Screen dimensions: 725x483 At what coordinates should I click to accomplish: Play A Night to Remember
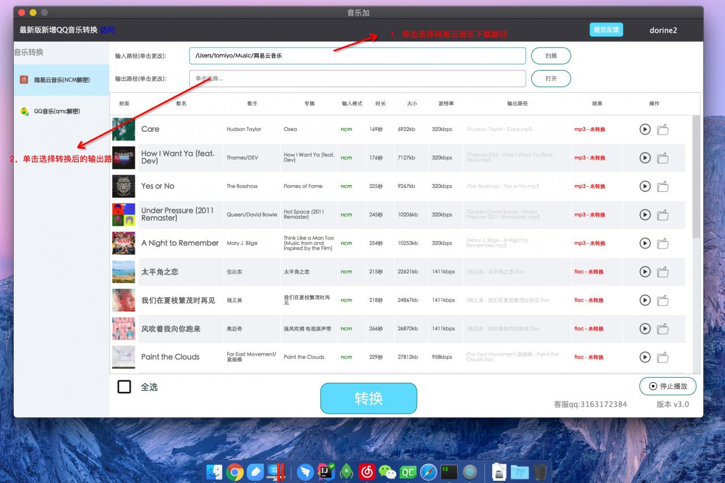645,243
